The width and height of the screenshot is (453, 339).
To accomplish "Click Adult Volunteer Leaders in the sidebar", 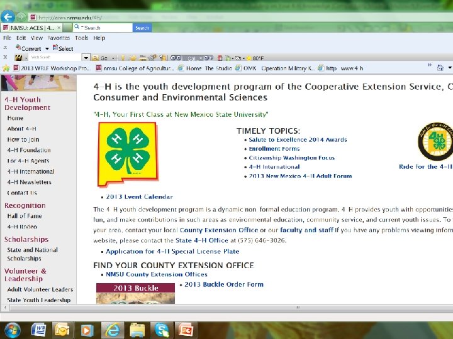I will [40, 289].
